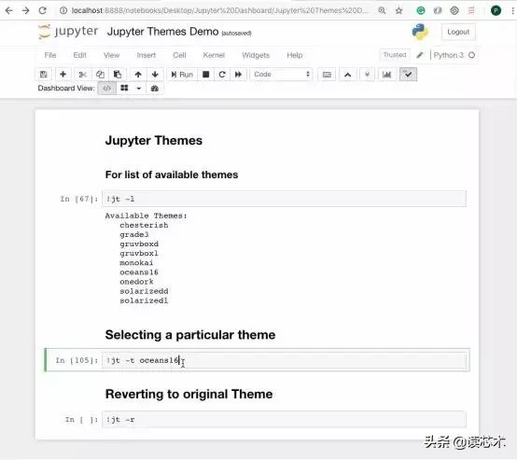Open dashboard preview gauge icon
The width and height of the screenshot is (517, 460).
[x=154, y=89]
